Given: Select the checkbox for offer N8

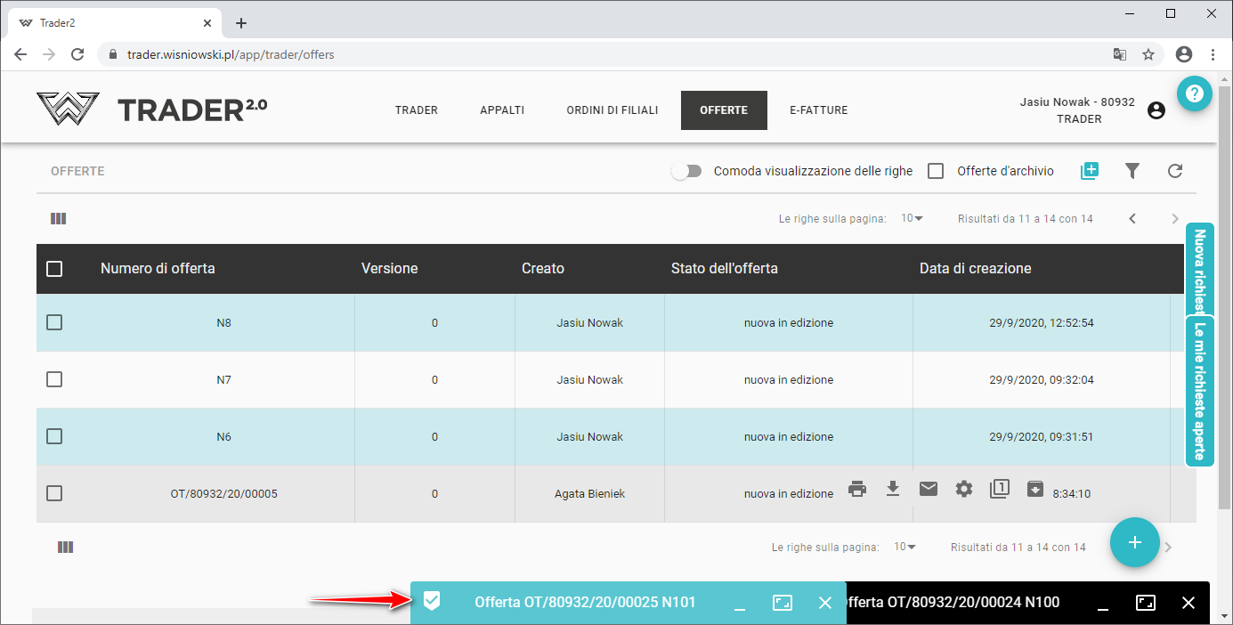Looking at the screenshot, I should point(54,322).
